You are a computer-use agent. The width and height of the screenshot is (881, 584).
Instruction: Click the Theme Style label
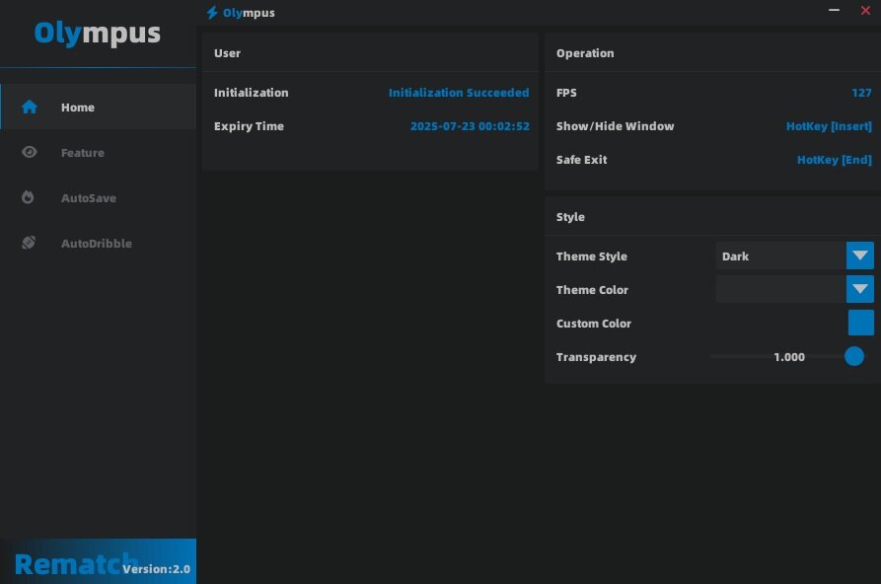[x=592, y=256]
